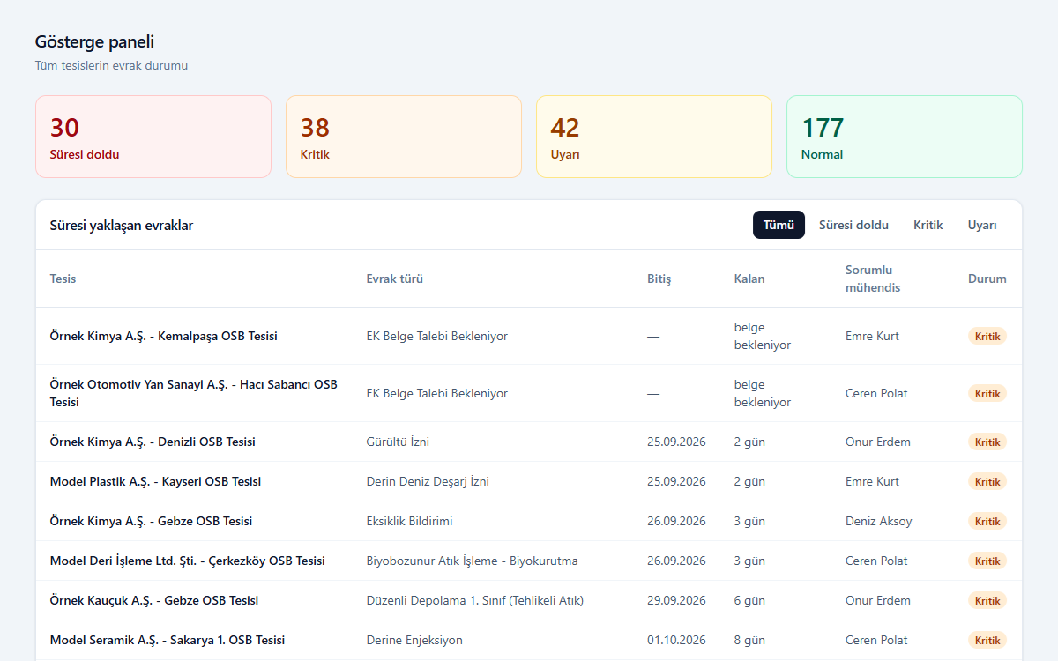This screenshot has width=1058, height=661.
Task: Show only critical documents via the 'Kritik' tab
Action: click(928, 225)
